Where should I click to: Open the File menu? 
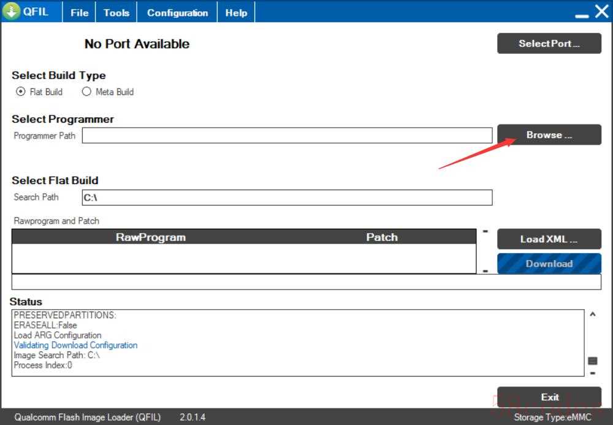click(79, 12)
